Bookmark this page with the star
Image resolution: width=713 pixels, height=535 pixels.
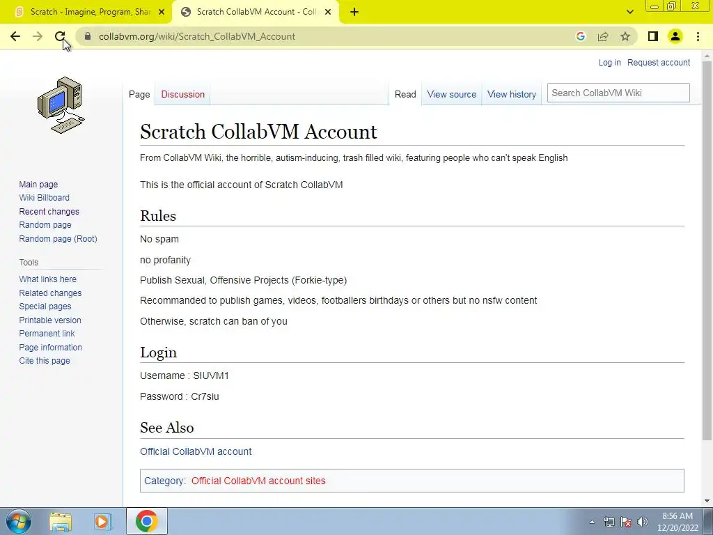[x=625, y=36]
